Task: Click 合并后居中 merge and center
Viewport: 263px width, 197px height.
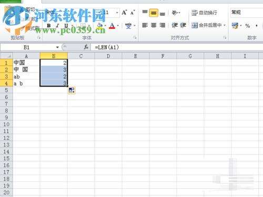Action: coord(206,25)
